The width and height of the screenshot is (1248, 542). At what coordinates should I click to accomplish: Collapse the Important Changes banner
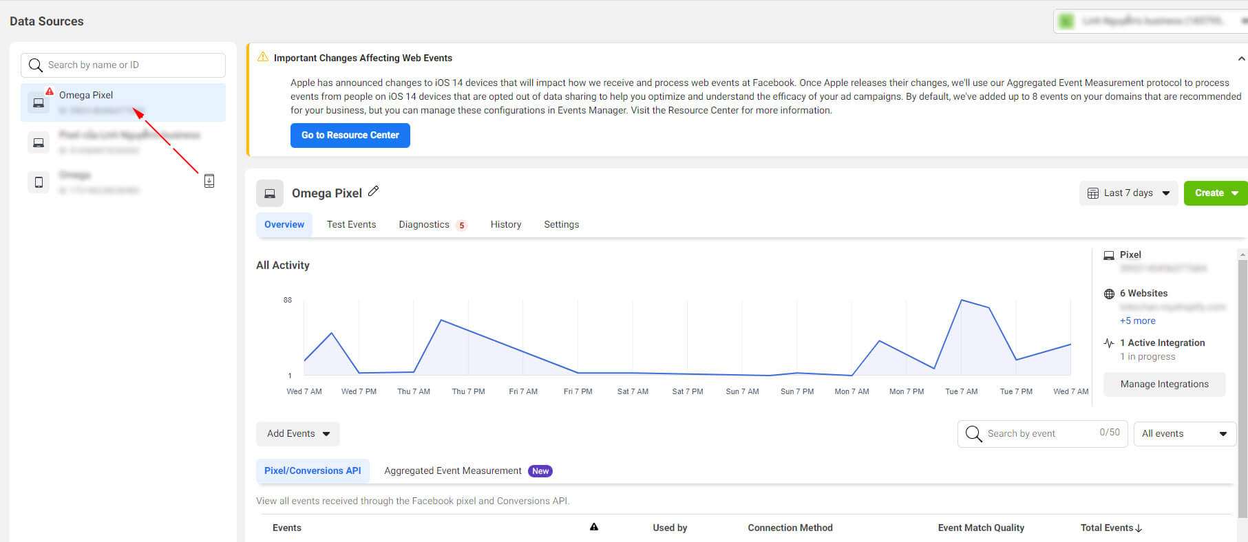click(1242, 58)
